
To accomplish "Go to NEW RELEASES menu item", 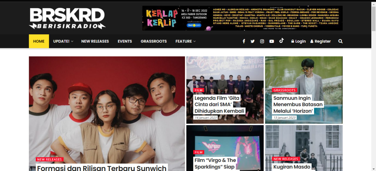I will coord(95,41).
